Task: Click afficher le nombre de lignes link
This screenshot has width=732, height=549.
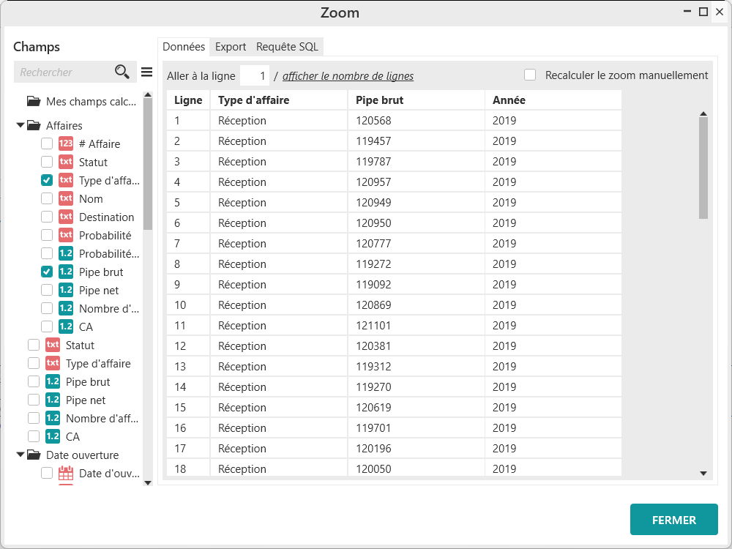Action: (x=348, y=76)
